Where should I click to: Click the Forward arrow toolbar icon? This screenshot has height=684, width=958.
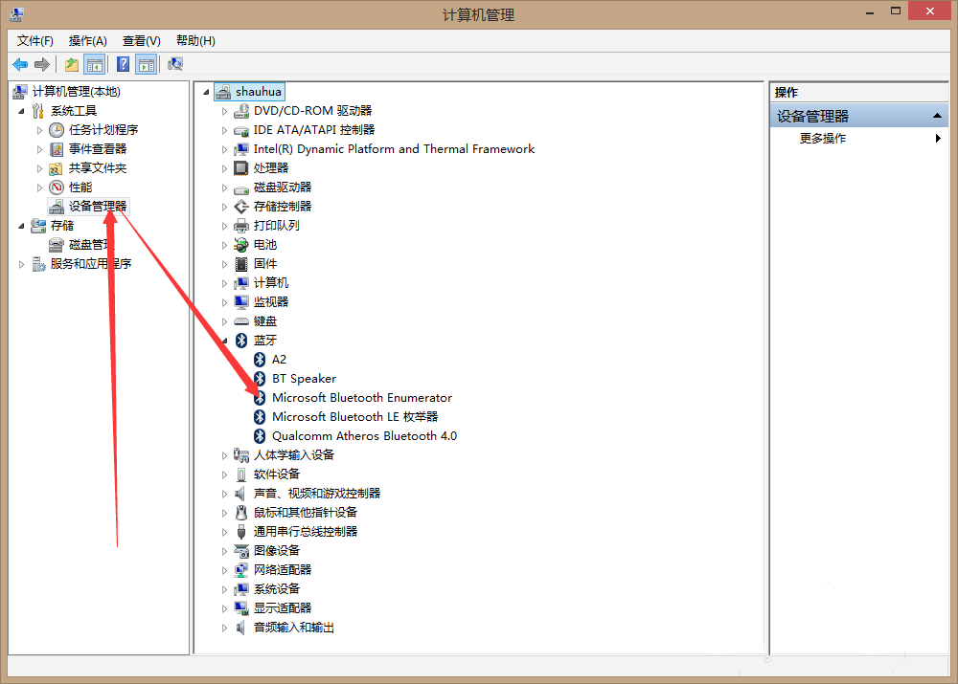coord(42,64)
